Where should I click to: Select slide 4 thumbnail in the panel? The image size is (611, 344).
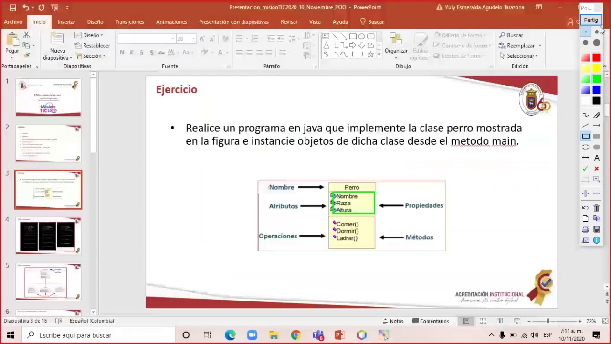pos(48,236)
